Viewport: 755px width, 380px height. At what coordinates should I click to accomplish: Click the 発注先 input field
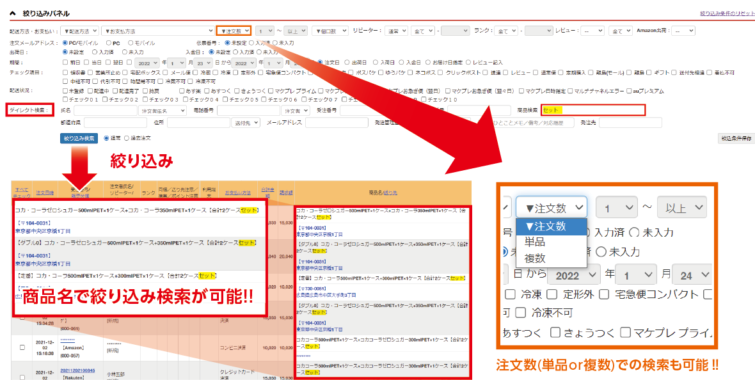point(630,123)
